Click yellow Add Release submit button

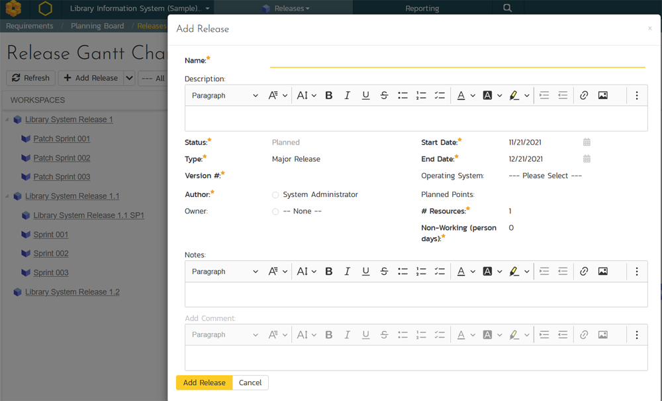click(204, 383)
